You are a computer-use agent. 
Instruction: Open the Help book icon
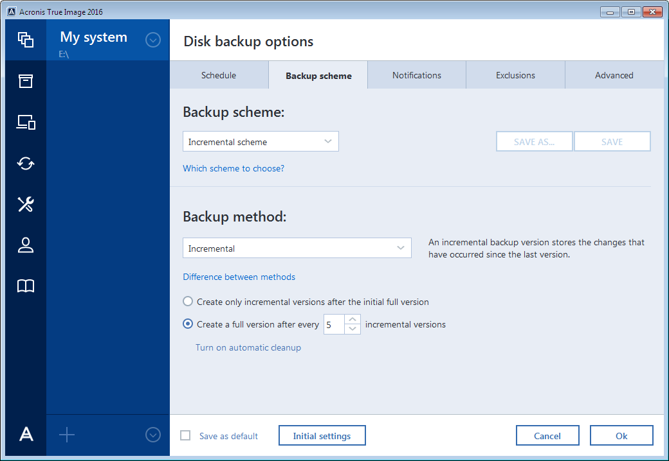tap(26, 286)
